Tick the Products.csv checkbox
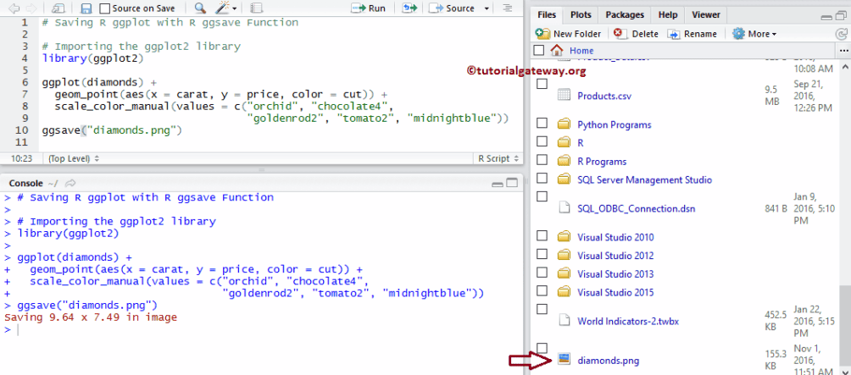 [542, 84]
